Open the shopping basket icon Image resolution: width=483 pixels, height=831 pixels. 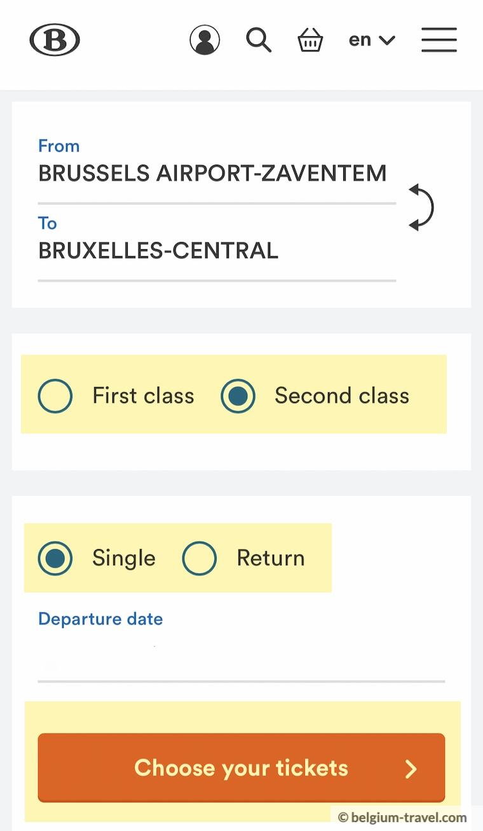(310, 39)
